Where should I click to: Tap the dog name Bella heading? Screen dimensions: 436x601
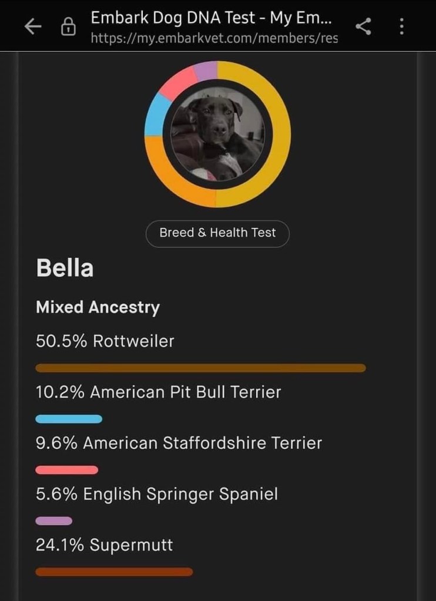(x=65, y=268)
